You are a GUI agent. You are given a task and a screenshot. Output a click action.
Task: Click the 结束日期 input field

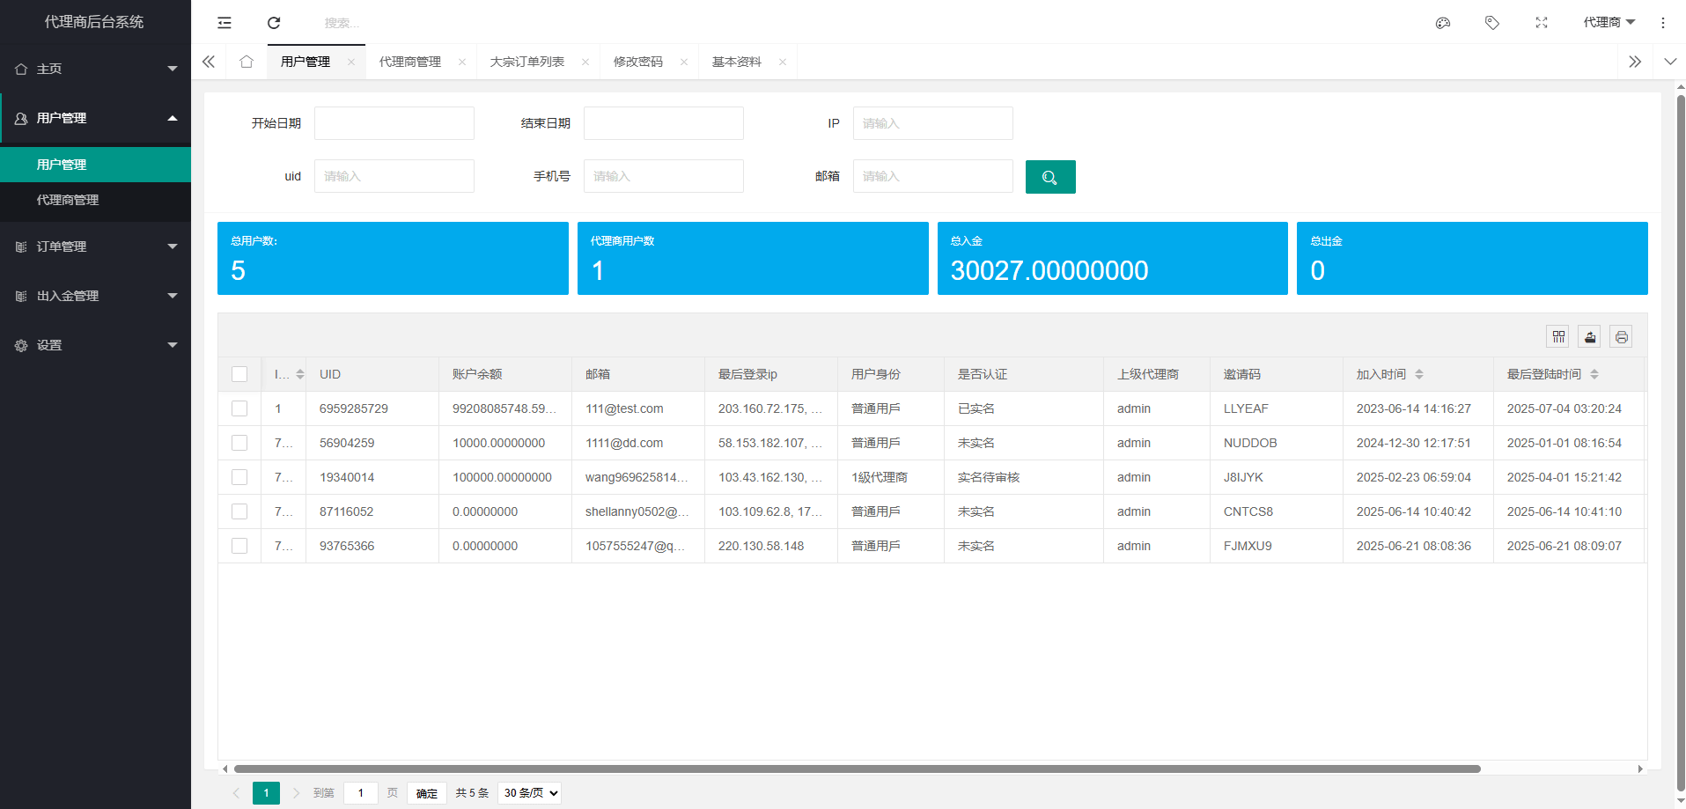tap(664, 123)
